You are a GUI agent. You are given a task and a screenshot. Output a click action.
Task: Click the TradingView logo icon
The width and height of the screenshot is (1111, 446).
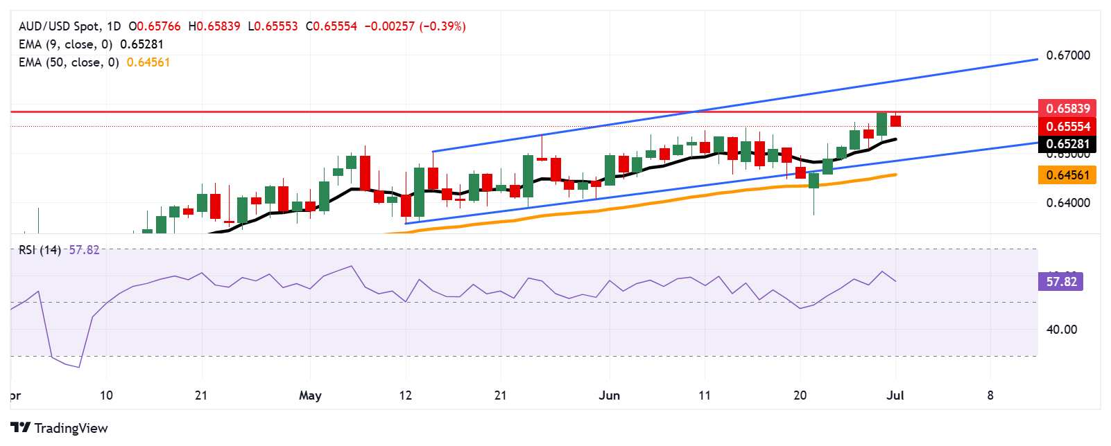click(x=21, y=428)
